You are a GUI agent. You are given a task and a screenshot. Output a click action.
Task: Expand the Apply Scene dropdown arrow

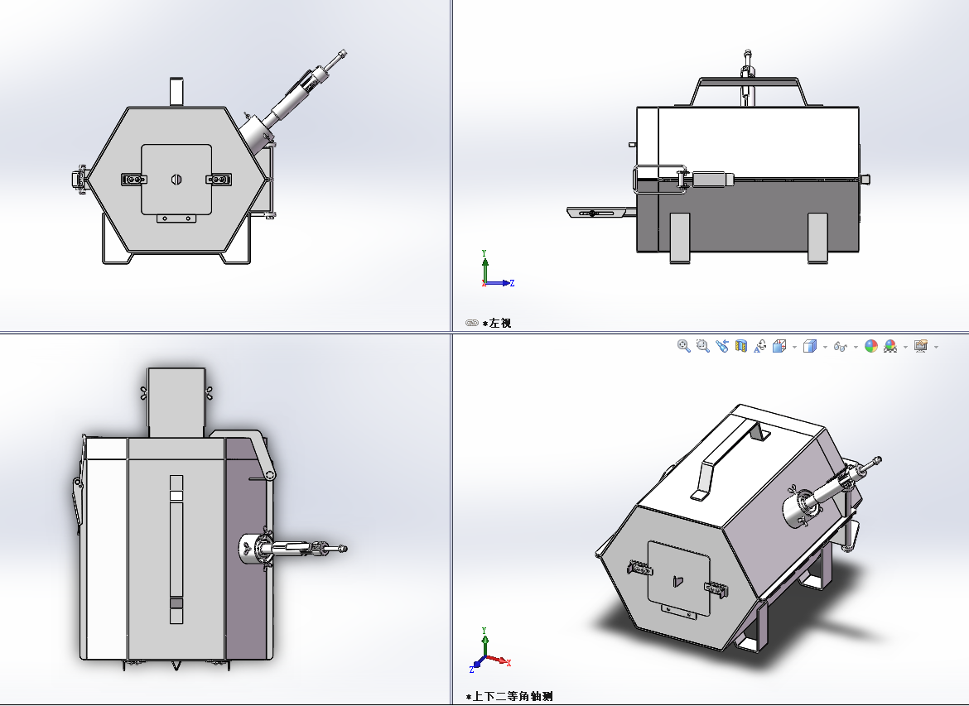click(905, 347)
